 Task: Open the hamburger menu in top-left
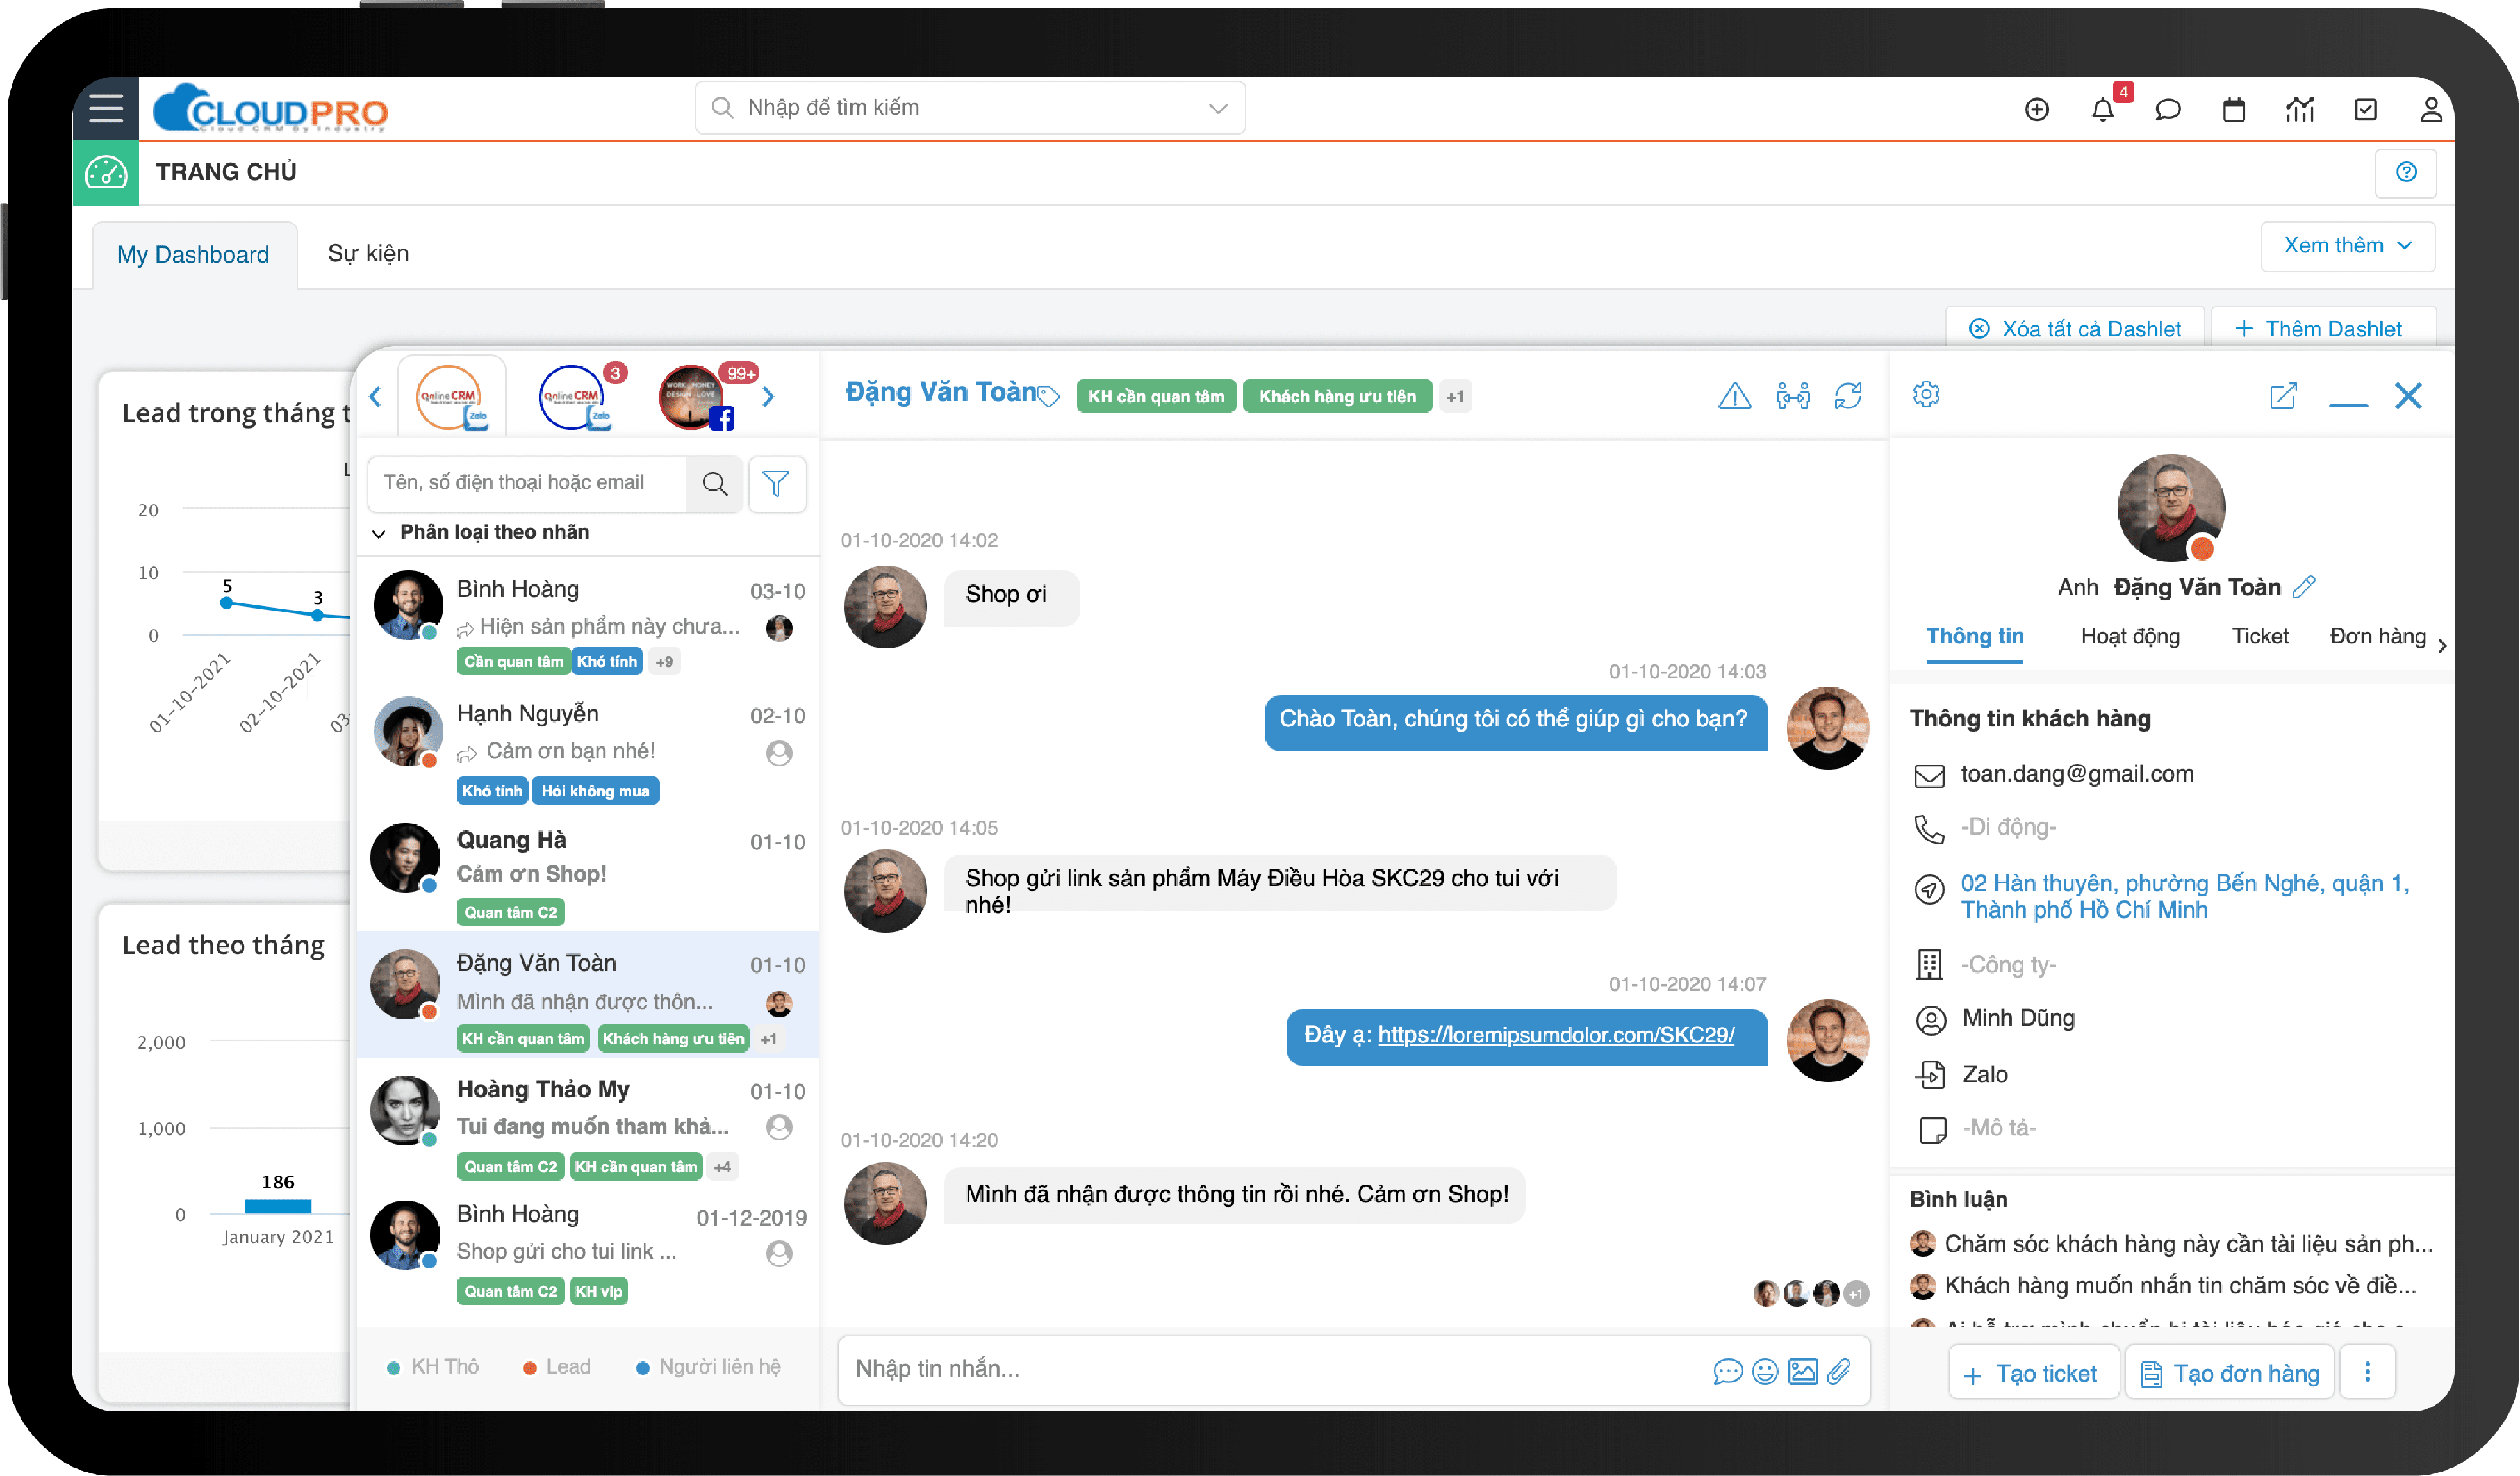pos(106,109)
